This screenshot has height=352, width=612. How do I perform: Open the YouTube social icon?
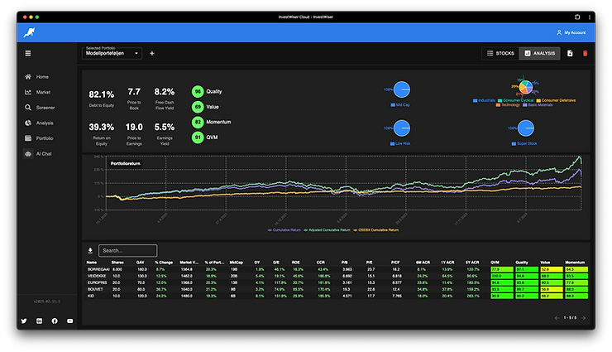(69, 321)
